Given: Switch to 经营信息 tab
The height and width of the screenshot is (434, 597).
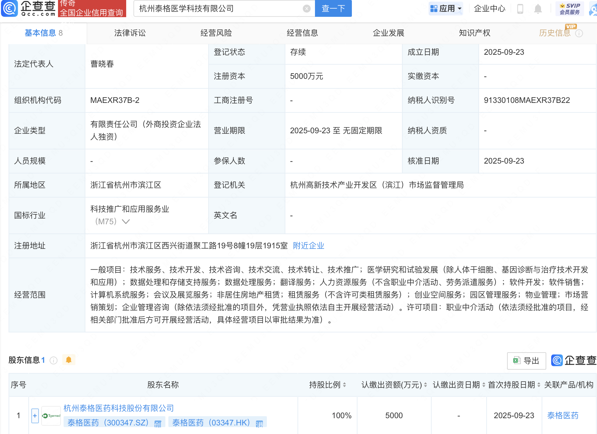Looking at the screenshot, I should pyautogui.click(x=302, y=33).
